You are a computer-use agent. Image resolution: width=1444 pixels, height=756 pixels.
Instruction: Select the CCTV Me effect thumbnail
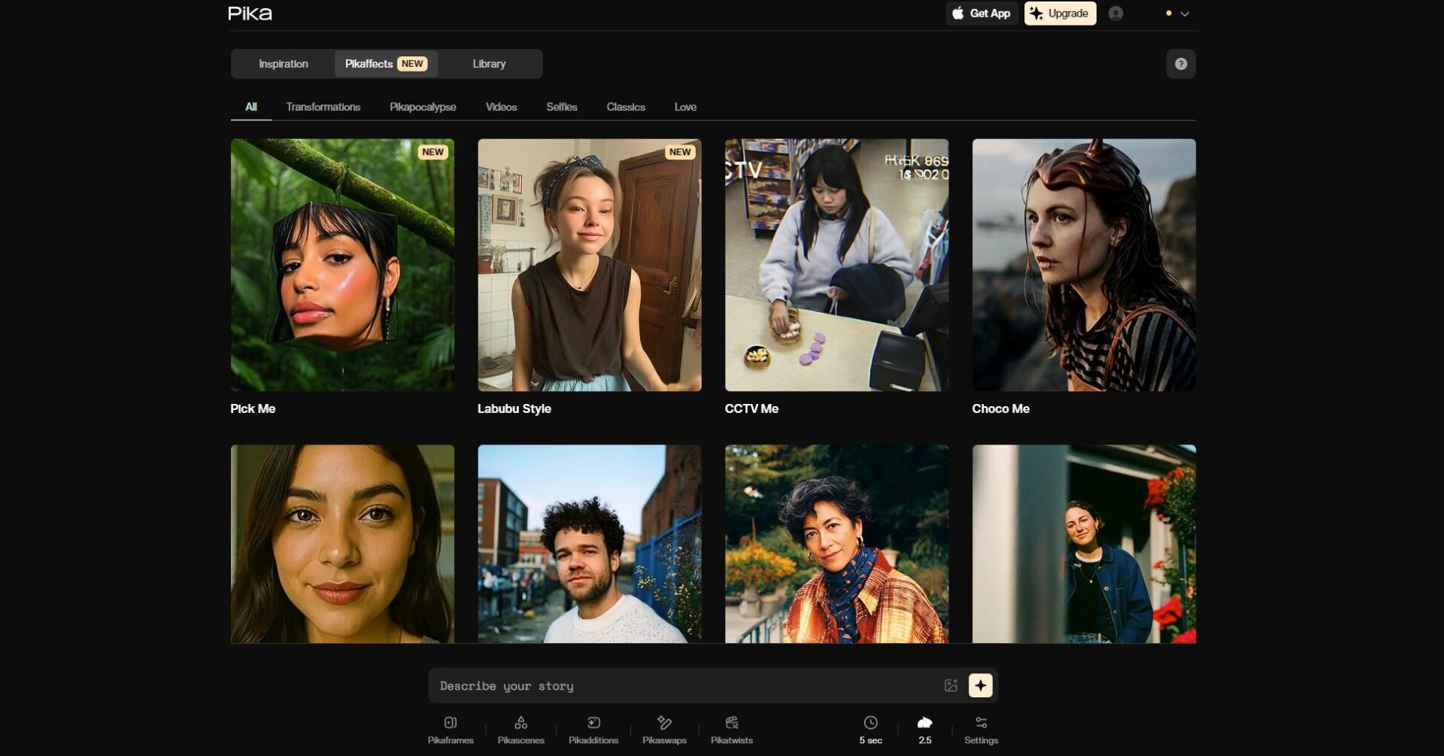pyautogui.click(x=836, y=265)
